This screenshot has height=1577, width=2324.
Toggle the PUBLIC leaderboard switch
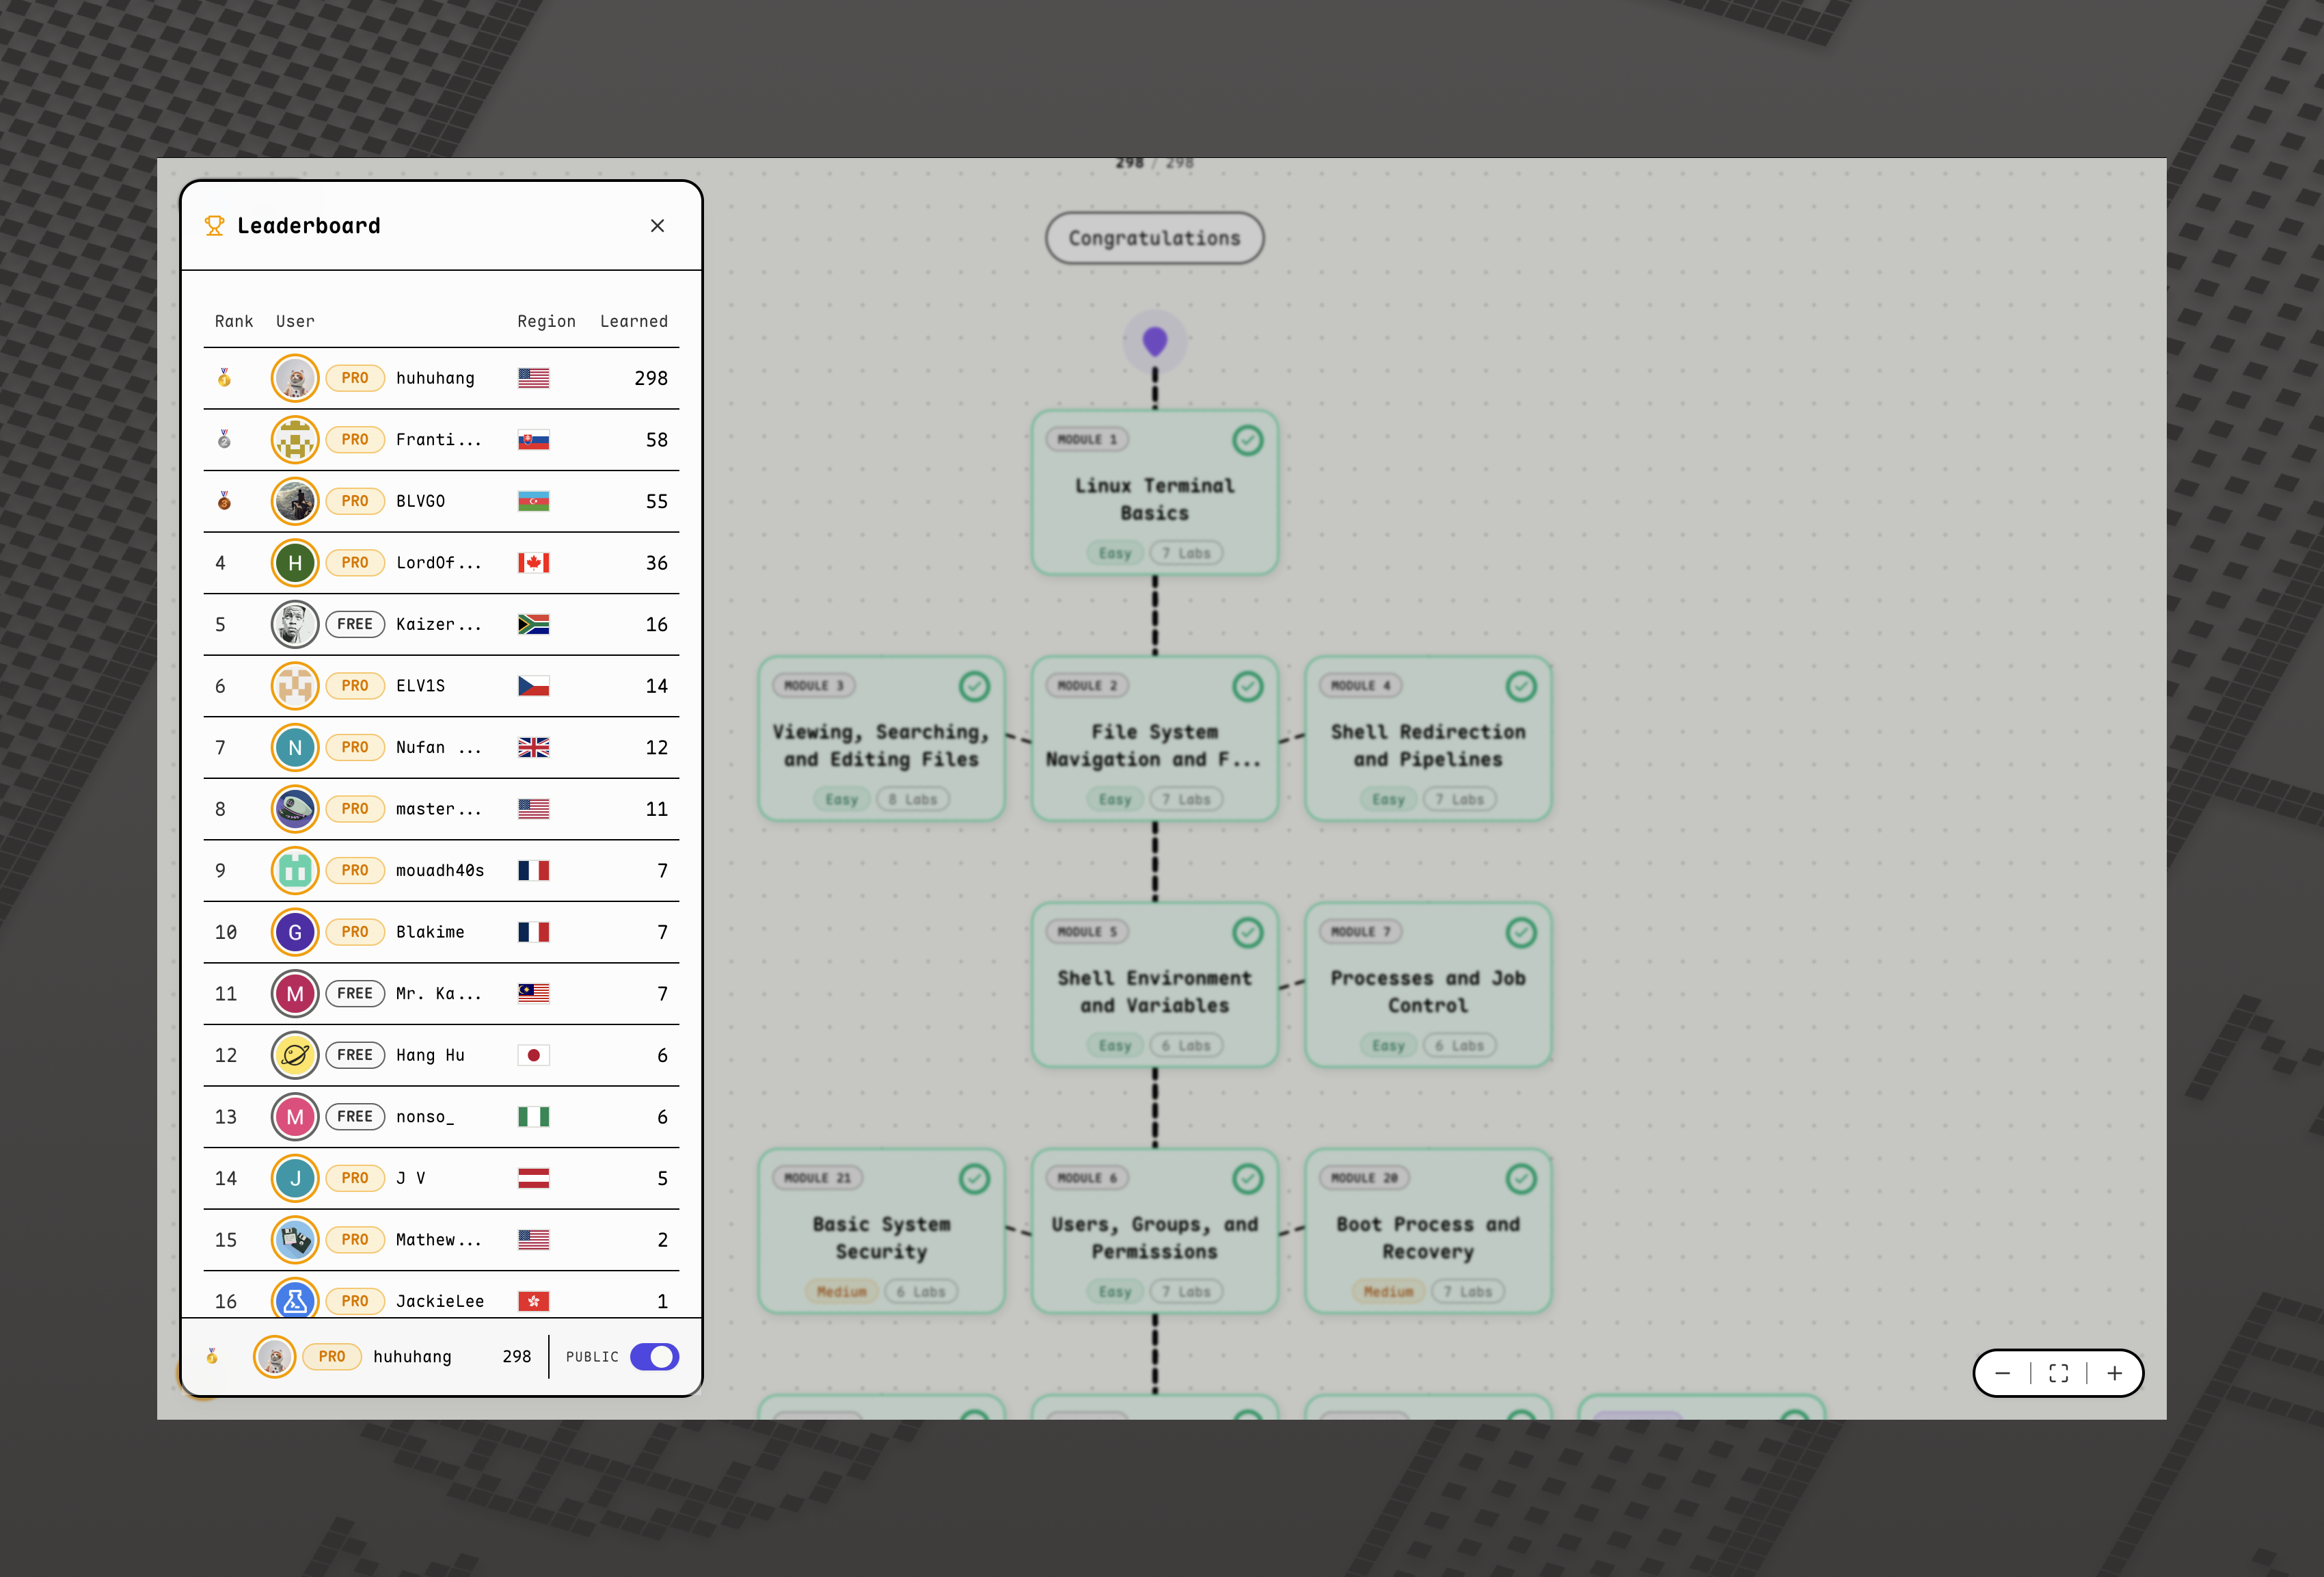655,1356
